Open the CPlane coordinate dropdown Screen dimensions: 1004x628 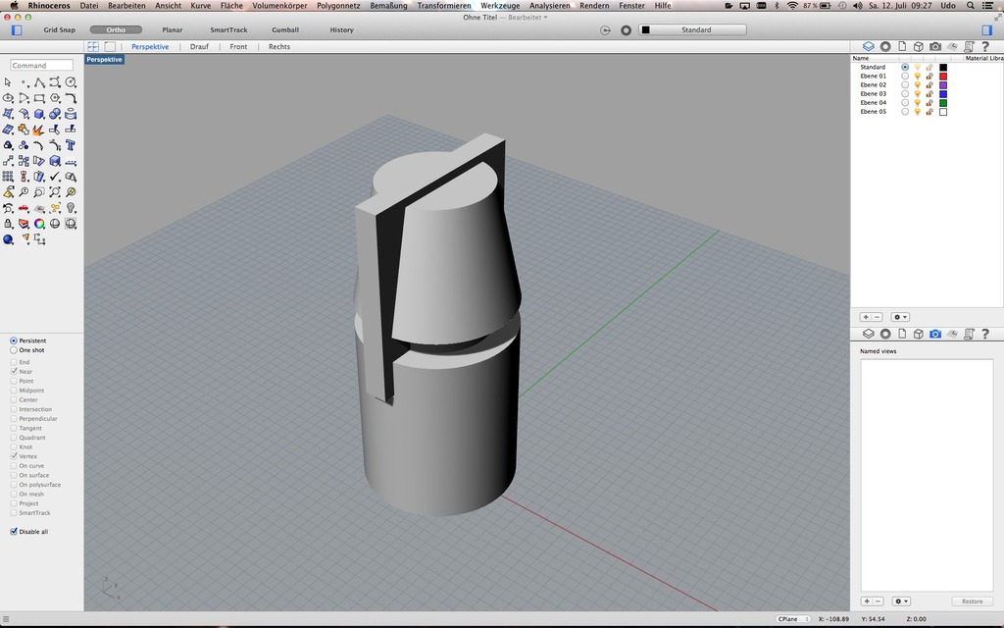click(x=792, y=619)
